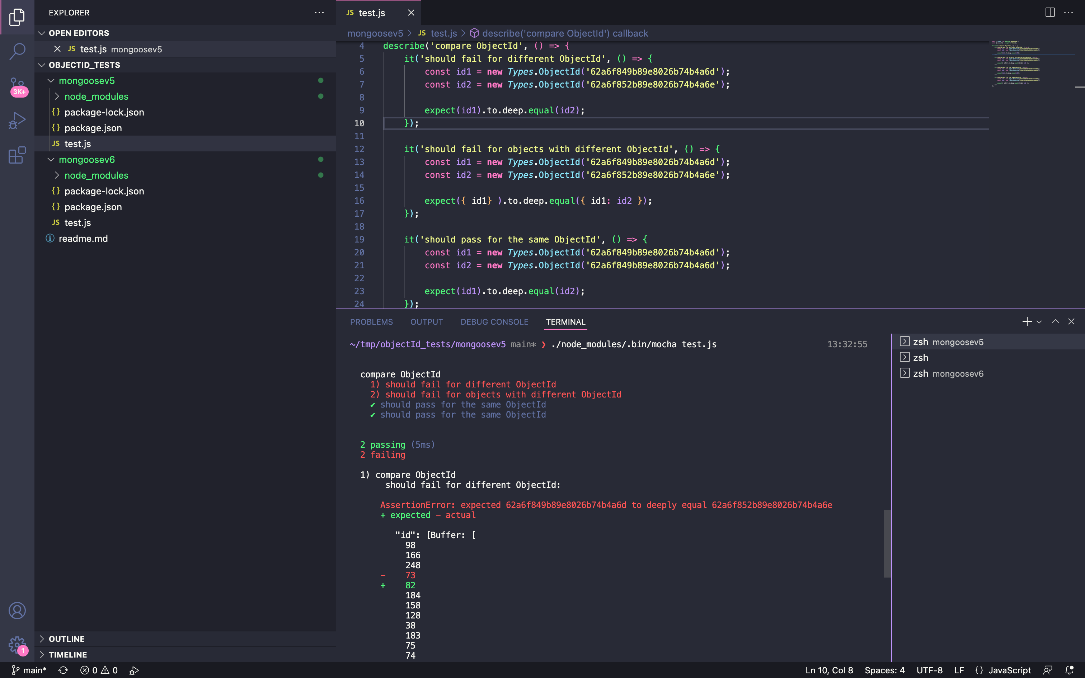
Task: Open the Manage gear menu
Action: 17,645
